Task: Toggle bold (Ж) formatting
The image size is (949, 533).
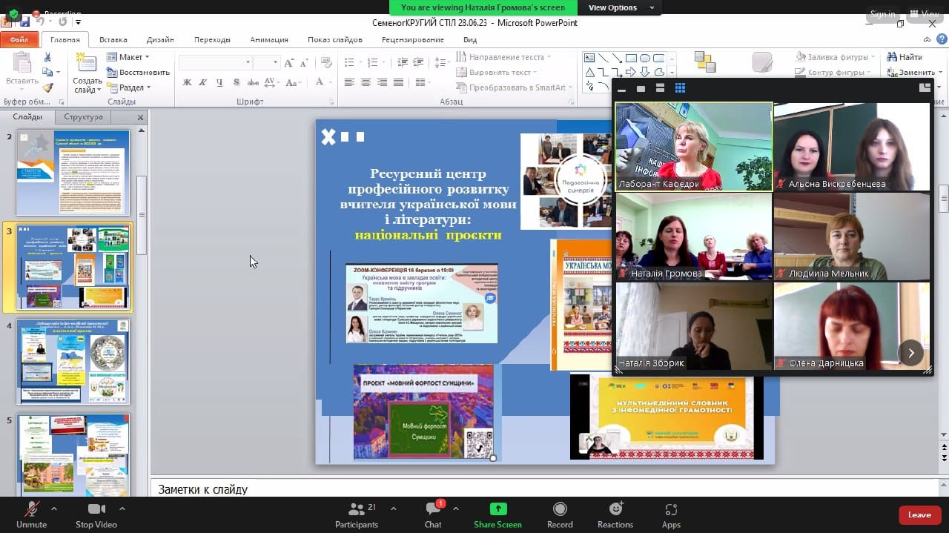Action: click(x=187, y=82)
